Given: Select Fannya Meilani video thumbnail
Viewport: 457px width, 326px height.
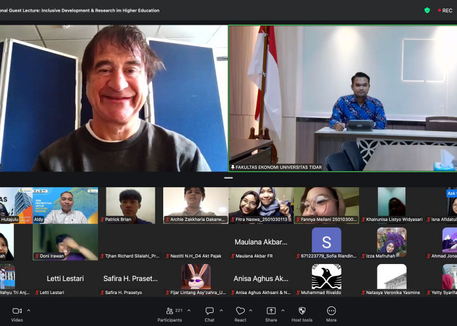Looking at the screenshot, I should click(326, 205).
